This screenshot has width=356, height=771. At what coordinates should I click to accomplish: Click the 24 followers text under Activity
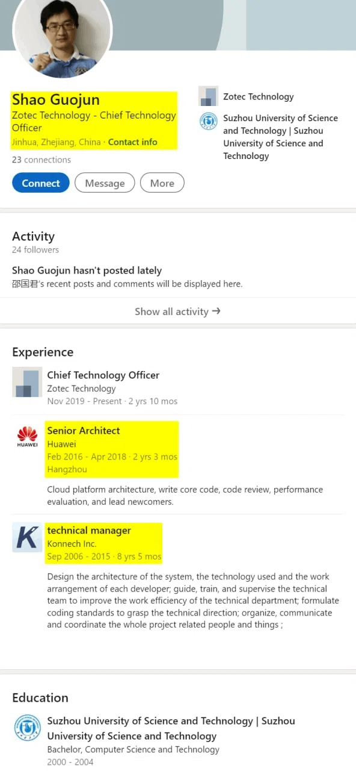(x=35, y=249)
